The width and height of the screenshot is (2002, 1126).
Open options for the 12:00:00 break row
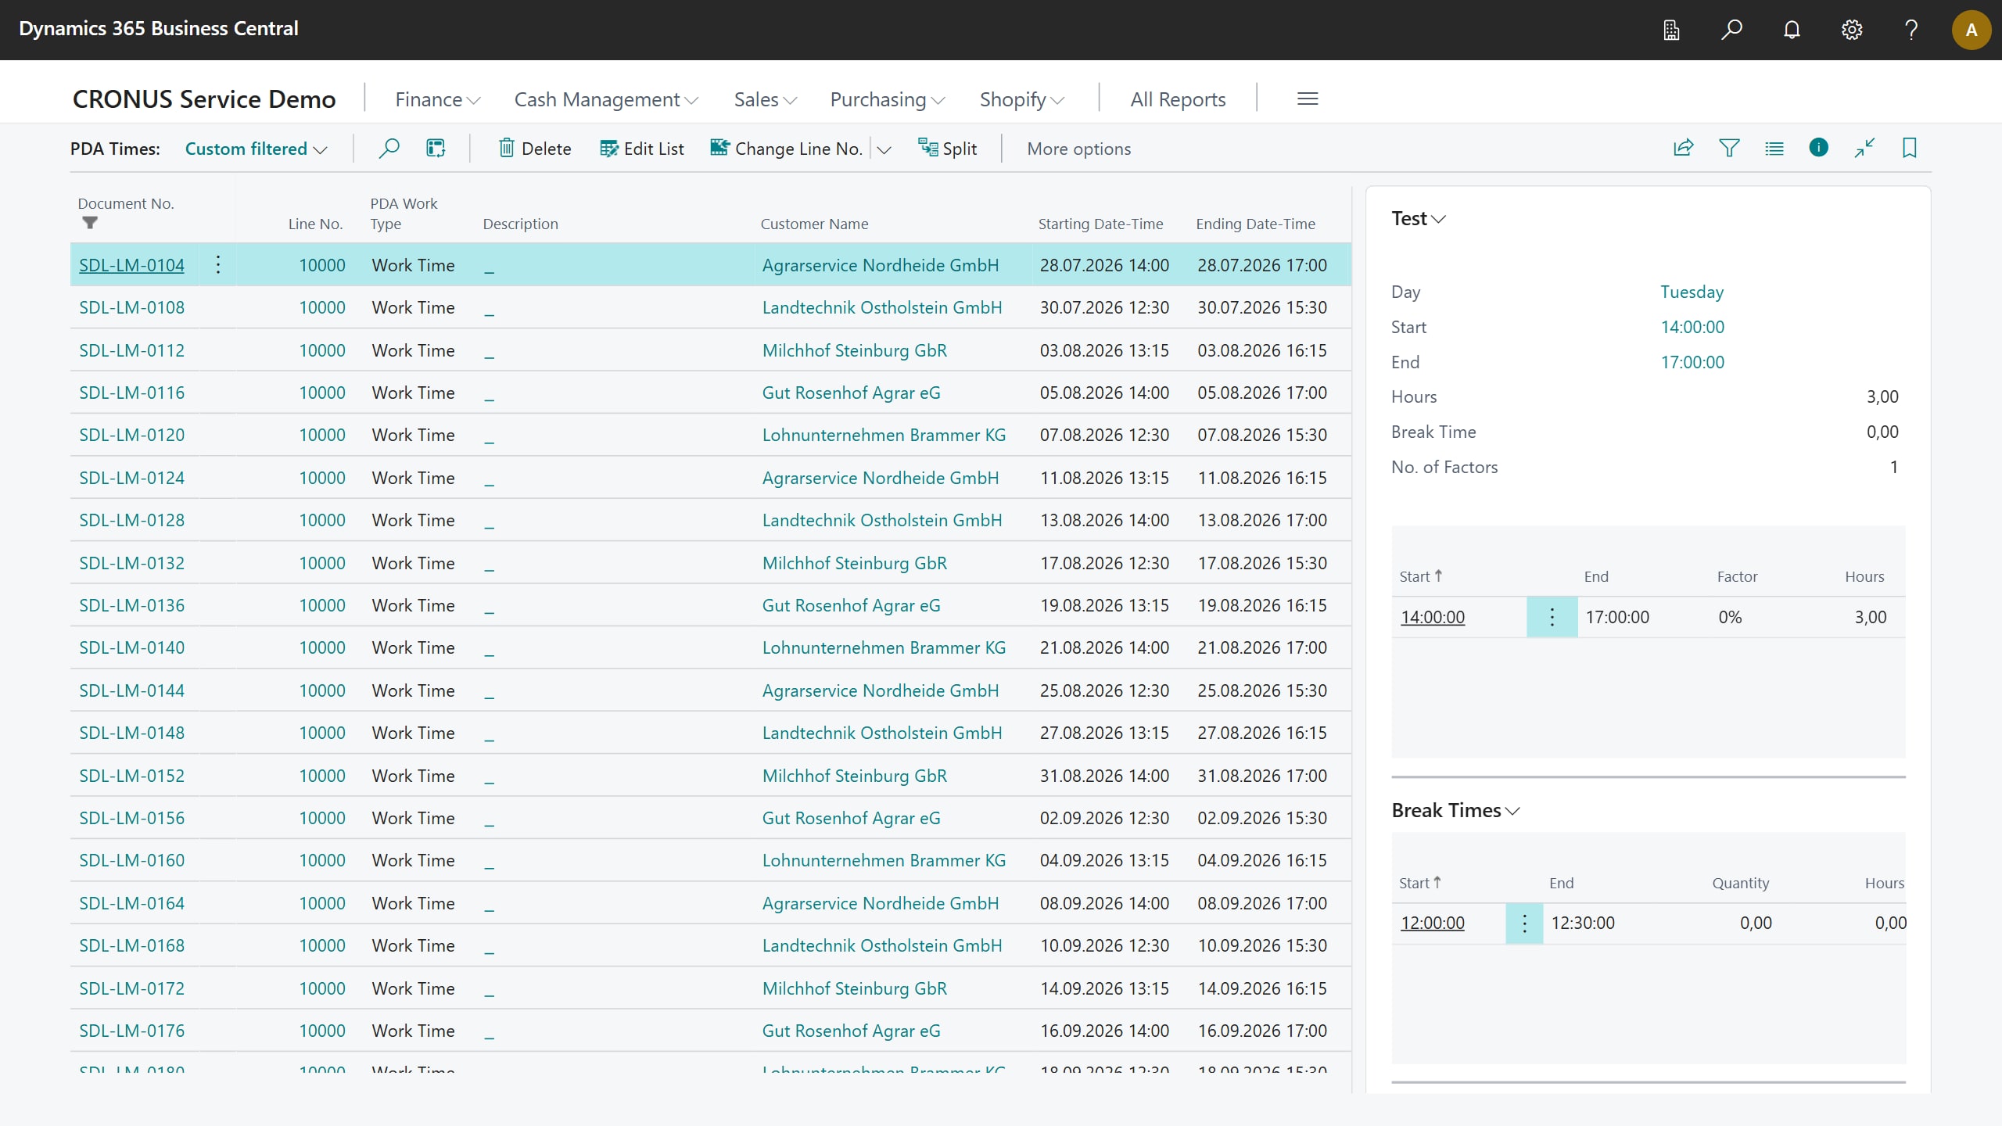1524,923
